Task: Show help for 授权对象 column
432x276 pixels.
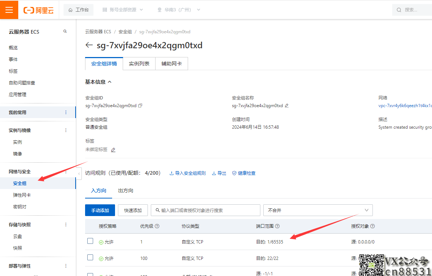Action: [372, 226]
